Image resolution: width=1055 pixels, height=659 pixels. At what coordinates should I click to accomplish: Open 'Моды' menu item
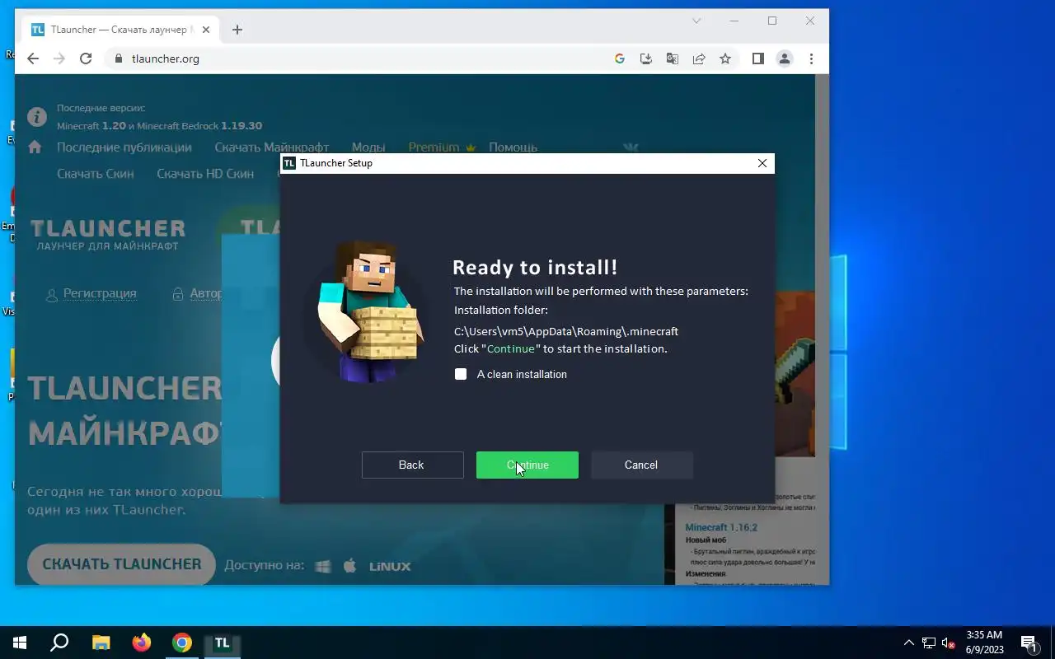point(368,147)
